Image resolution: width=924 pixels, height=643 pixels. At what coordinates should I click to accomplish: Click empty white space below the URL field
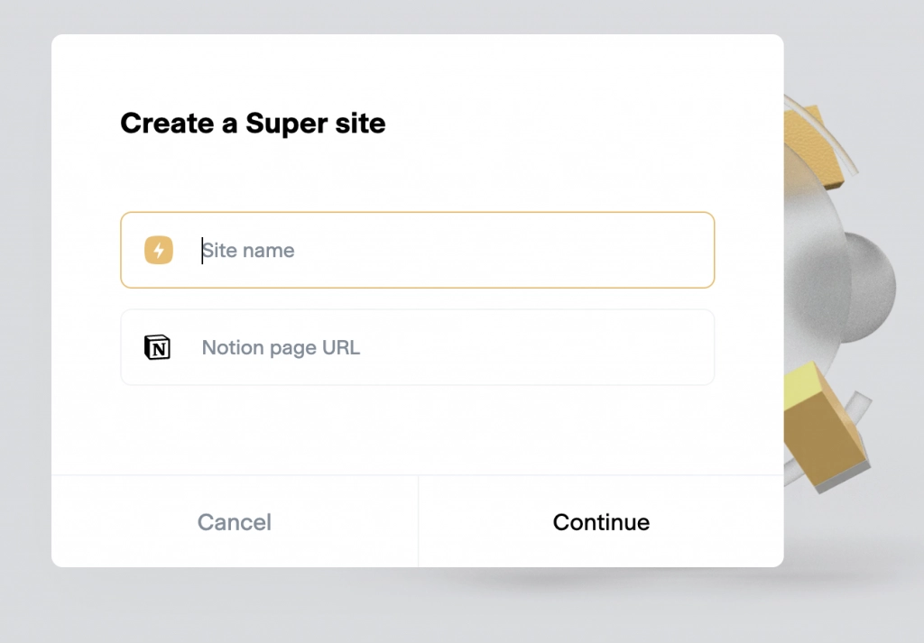(x=417, y=430)
